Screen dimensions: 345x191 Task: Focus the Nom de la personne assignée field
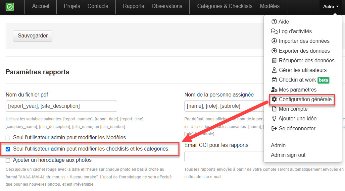(224, 106)
